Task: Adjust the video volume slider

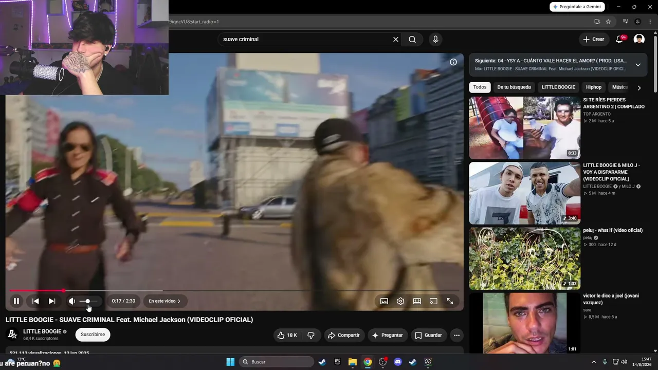Action: click(x=88, y=301)
